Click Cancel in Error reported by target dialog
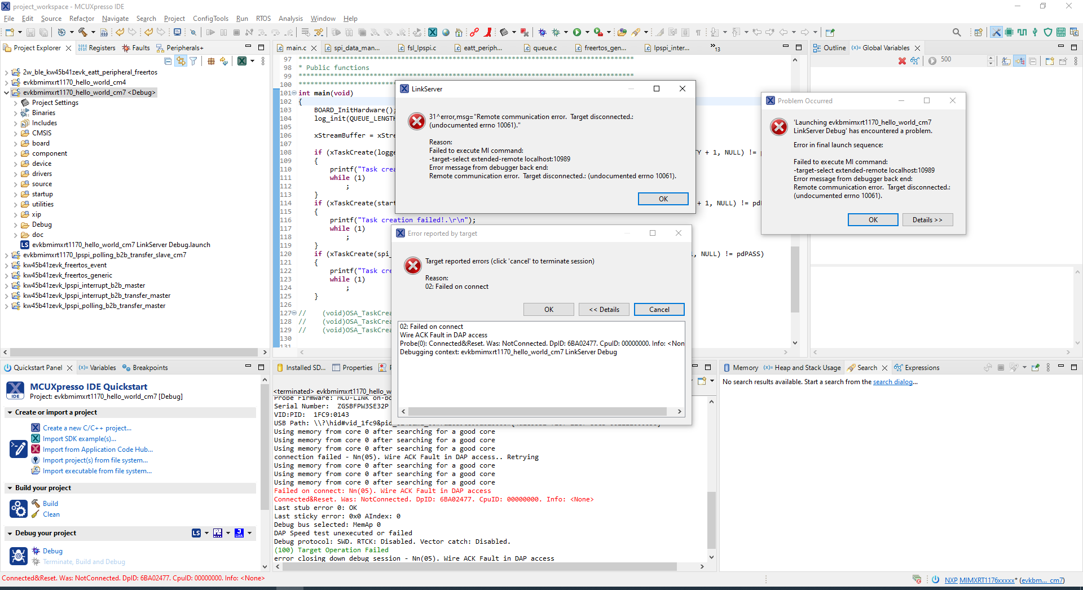The width and height of the screenshot is (1083, 590). tap(659, 309)
